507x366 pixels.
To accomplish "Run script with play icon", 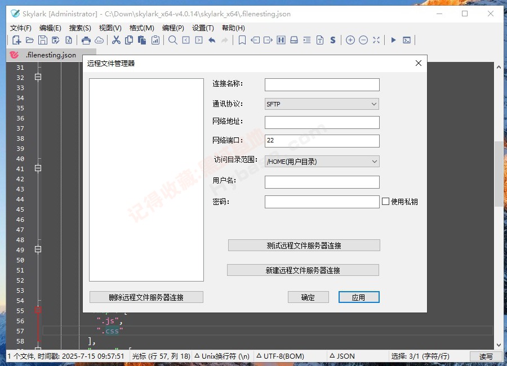I will (394, 40).
